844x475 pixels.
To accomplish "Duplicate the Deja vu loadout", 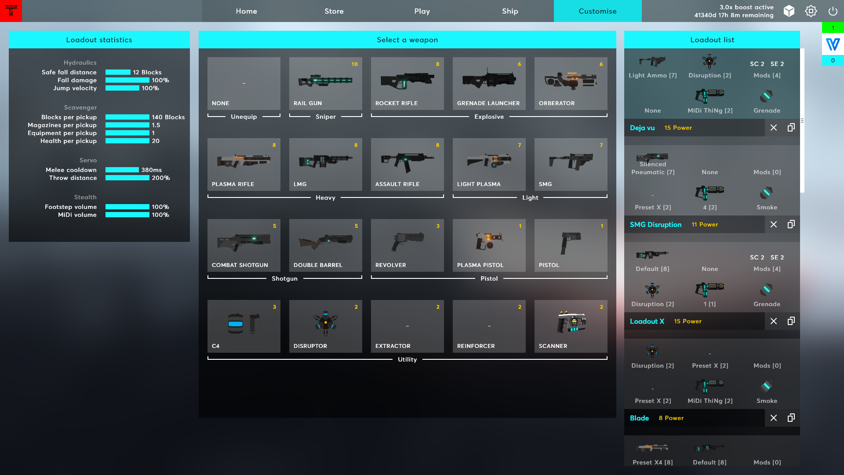I will point(791,128).
